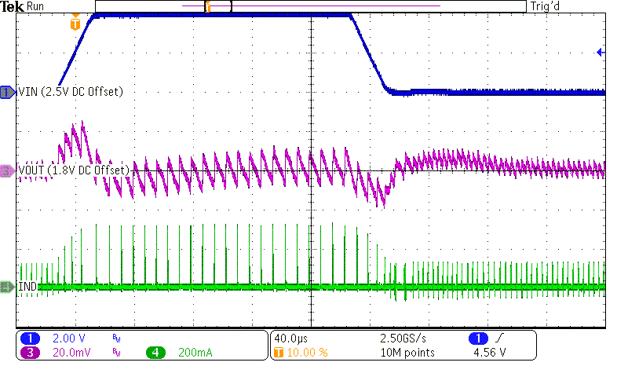Image resolution: width=628 pixels, height=377 pixels.
Task: Select the green channel 4 ground marker
Action: pos(8,287)
